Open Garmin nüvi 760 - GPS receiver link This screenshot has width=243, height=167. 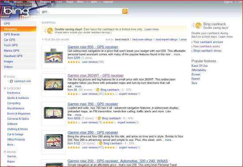(x=93, y=104)
